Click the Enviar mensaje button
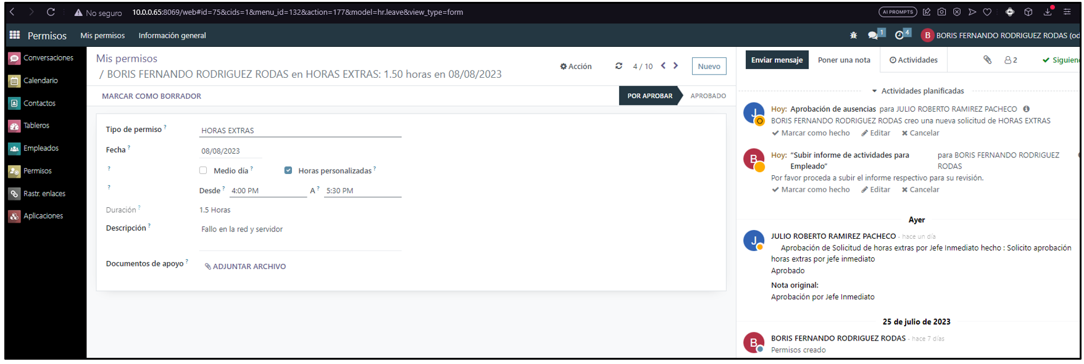Viewport: 1084px width, 364px height. pos(777,60)
